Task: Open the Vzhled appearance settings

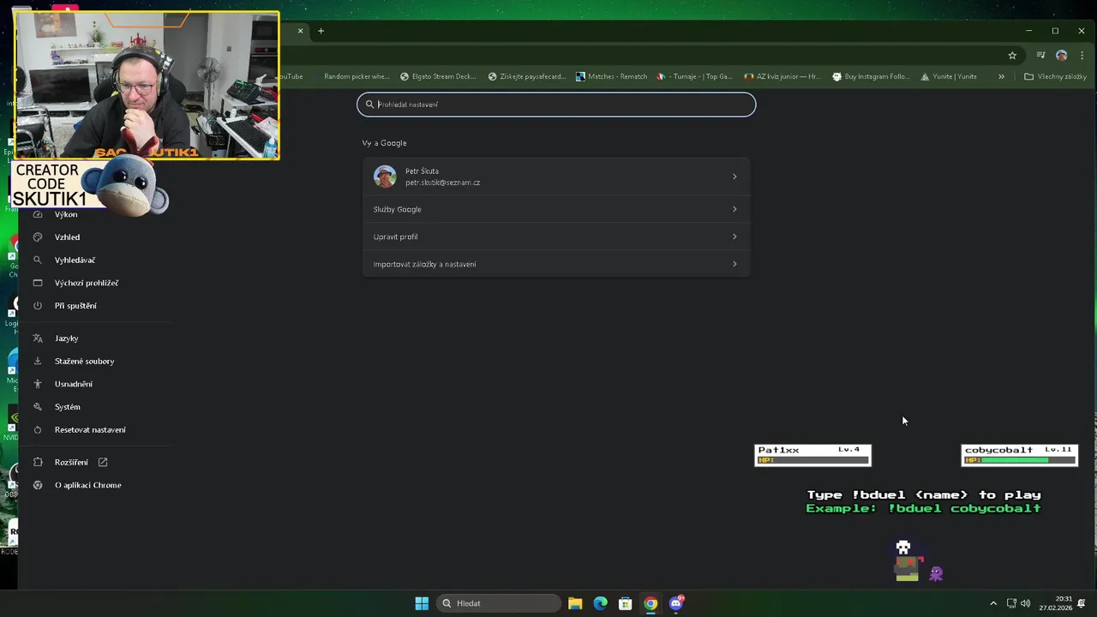Action: (x=67, y=237)
